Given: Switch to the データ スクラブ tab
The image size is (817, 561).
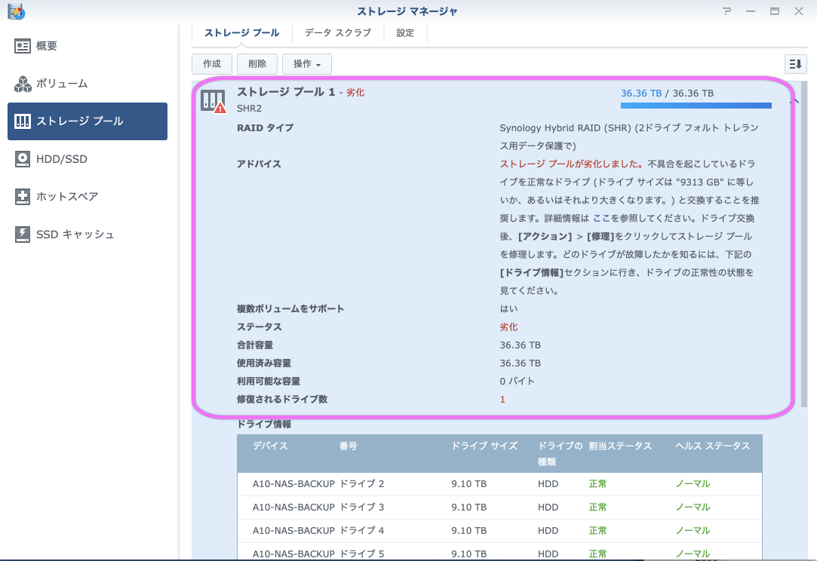Looking at the screenshot, I should 337,32.
